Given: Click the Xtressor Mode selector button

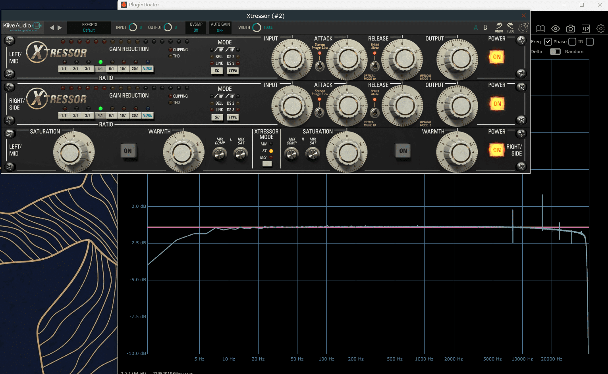Looking at the screenshot, I should [x=267, y=164].
